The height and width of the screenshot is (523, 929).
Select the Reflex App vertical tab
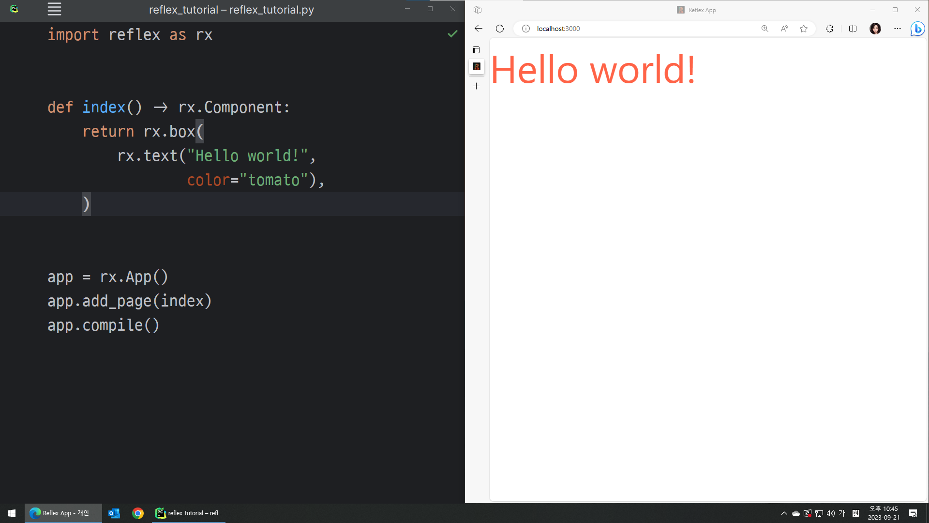click(477, 67)
